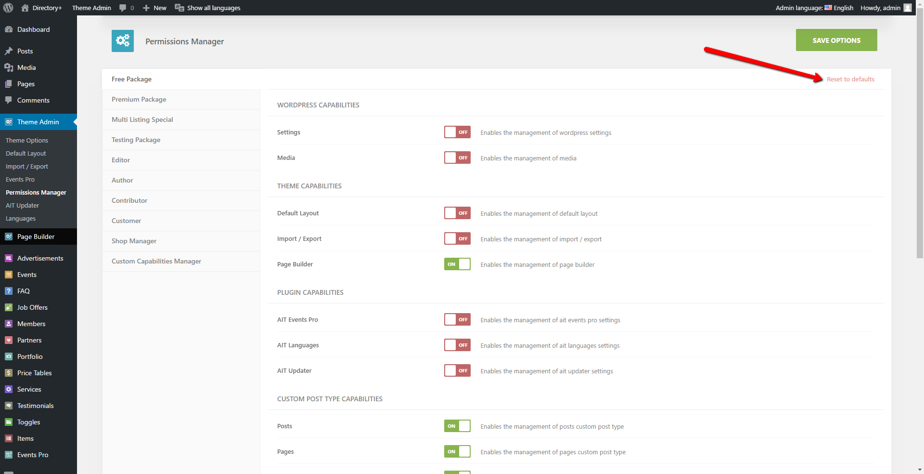This screenshot has width=924, height=474.
Task: Enable the Default Layout capability switch
Action: (x=457, y=213)
